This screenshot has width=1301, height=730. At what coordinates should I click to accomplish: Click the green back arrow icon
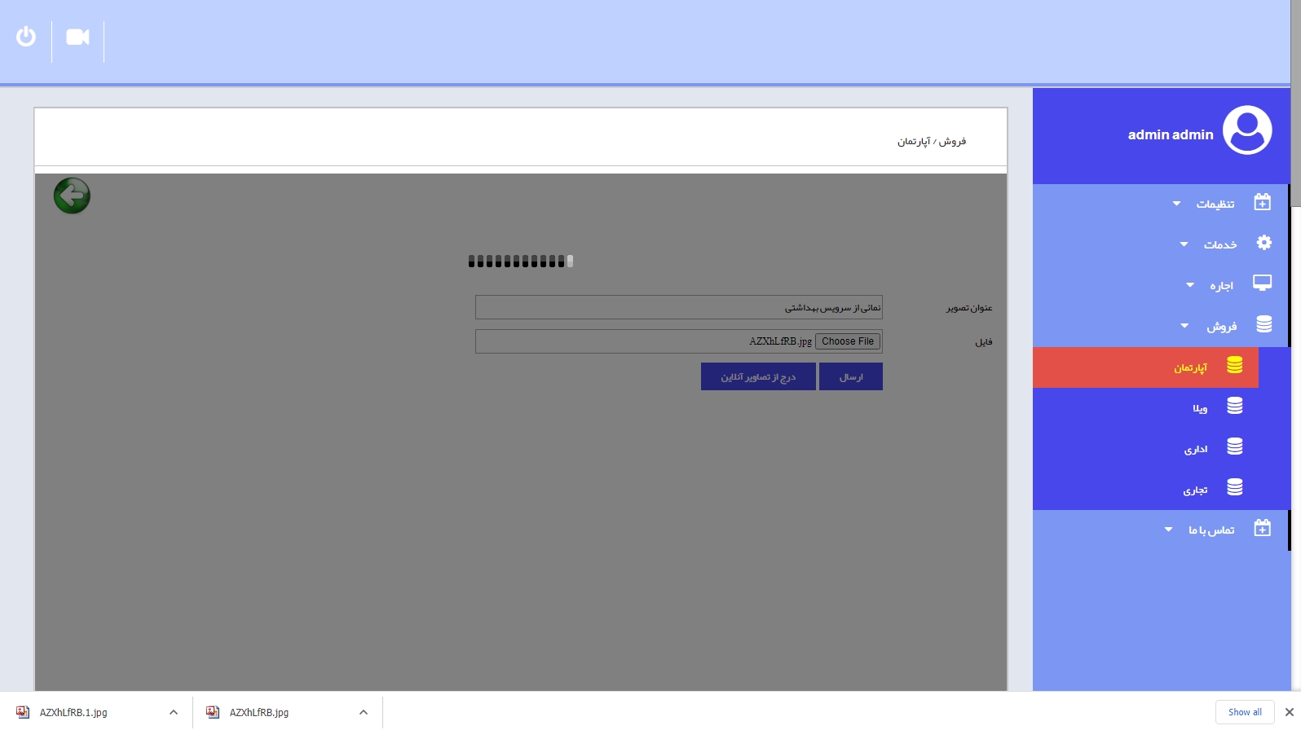(72, 196)
